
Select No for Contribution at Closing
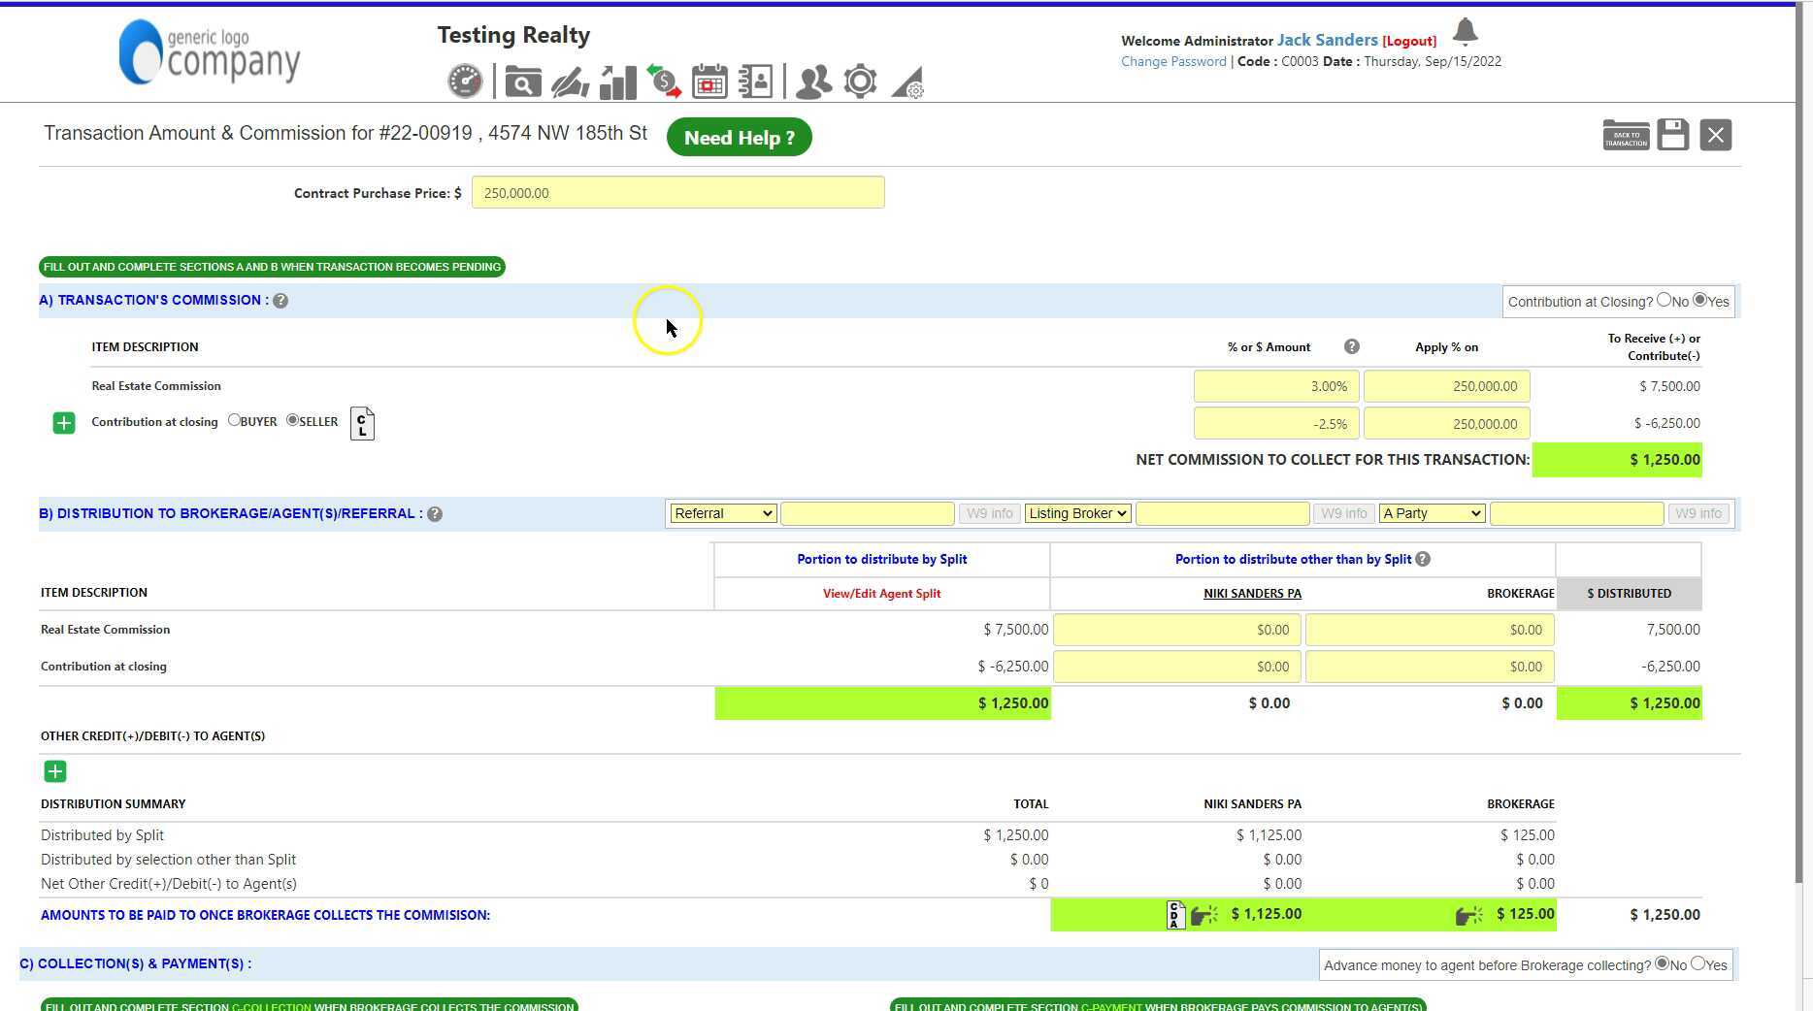pyautogui.click(x=1664, y=301)
